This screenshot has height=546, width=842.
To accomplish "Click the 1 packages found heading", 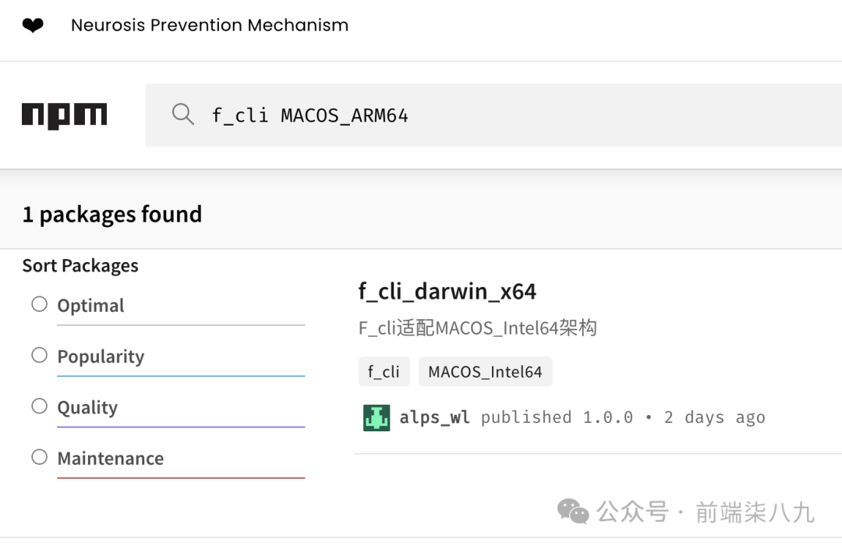I will pyautogui.click(x=112, y=214).
